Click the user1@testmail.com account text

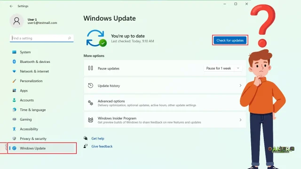(42, 23)
